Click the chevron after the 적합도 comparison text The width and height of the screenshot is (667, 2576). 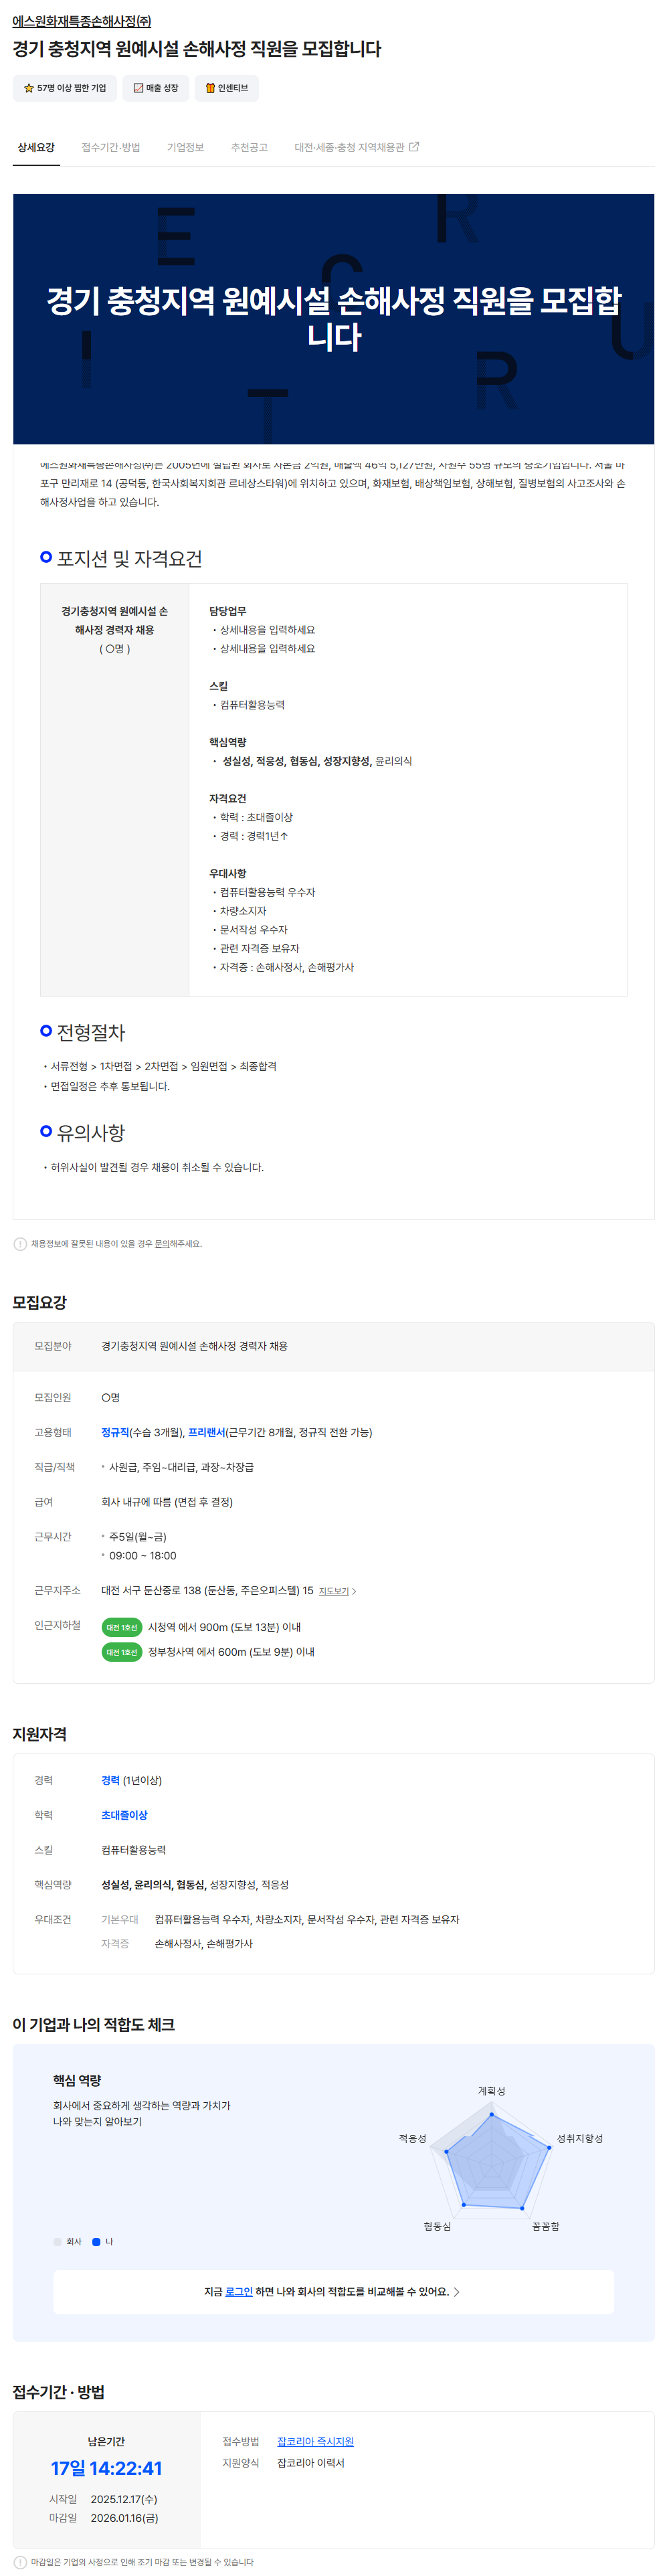coord(457,2291)
